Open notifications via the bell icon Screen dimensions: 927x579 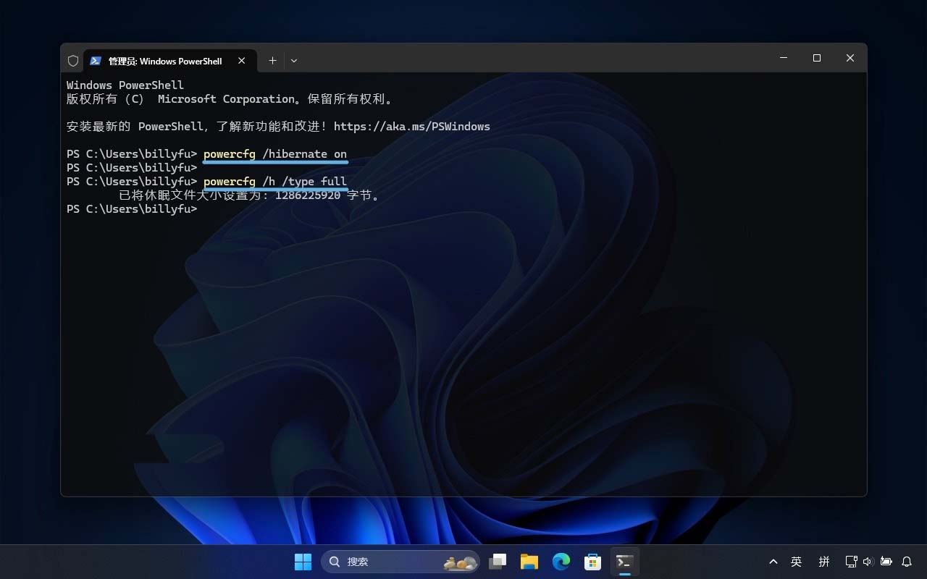point(907,561)
